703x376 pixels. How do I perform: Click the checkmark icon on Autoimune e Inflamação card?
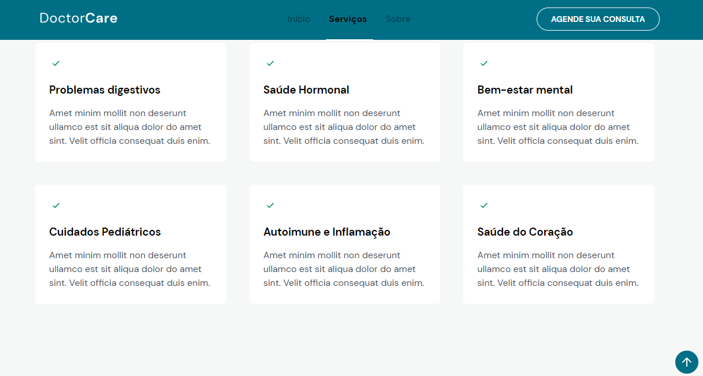[x=270, y=205]
